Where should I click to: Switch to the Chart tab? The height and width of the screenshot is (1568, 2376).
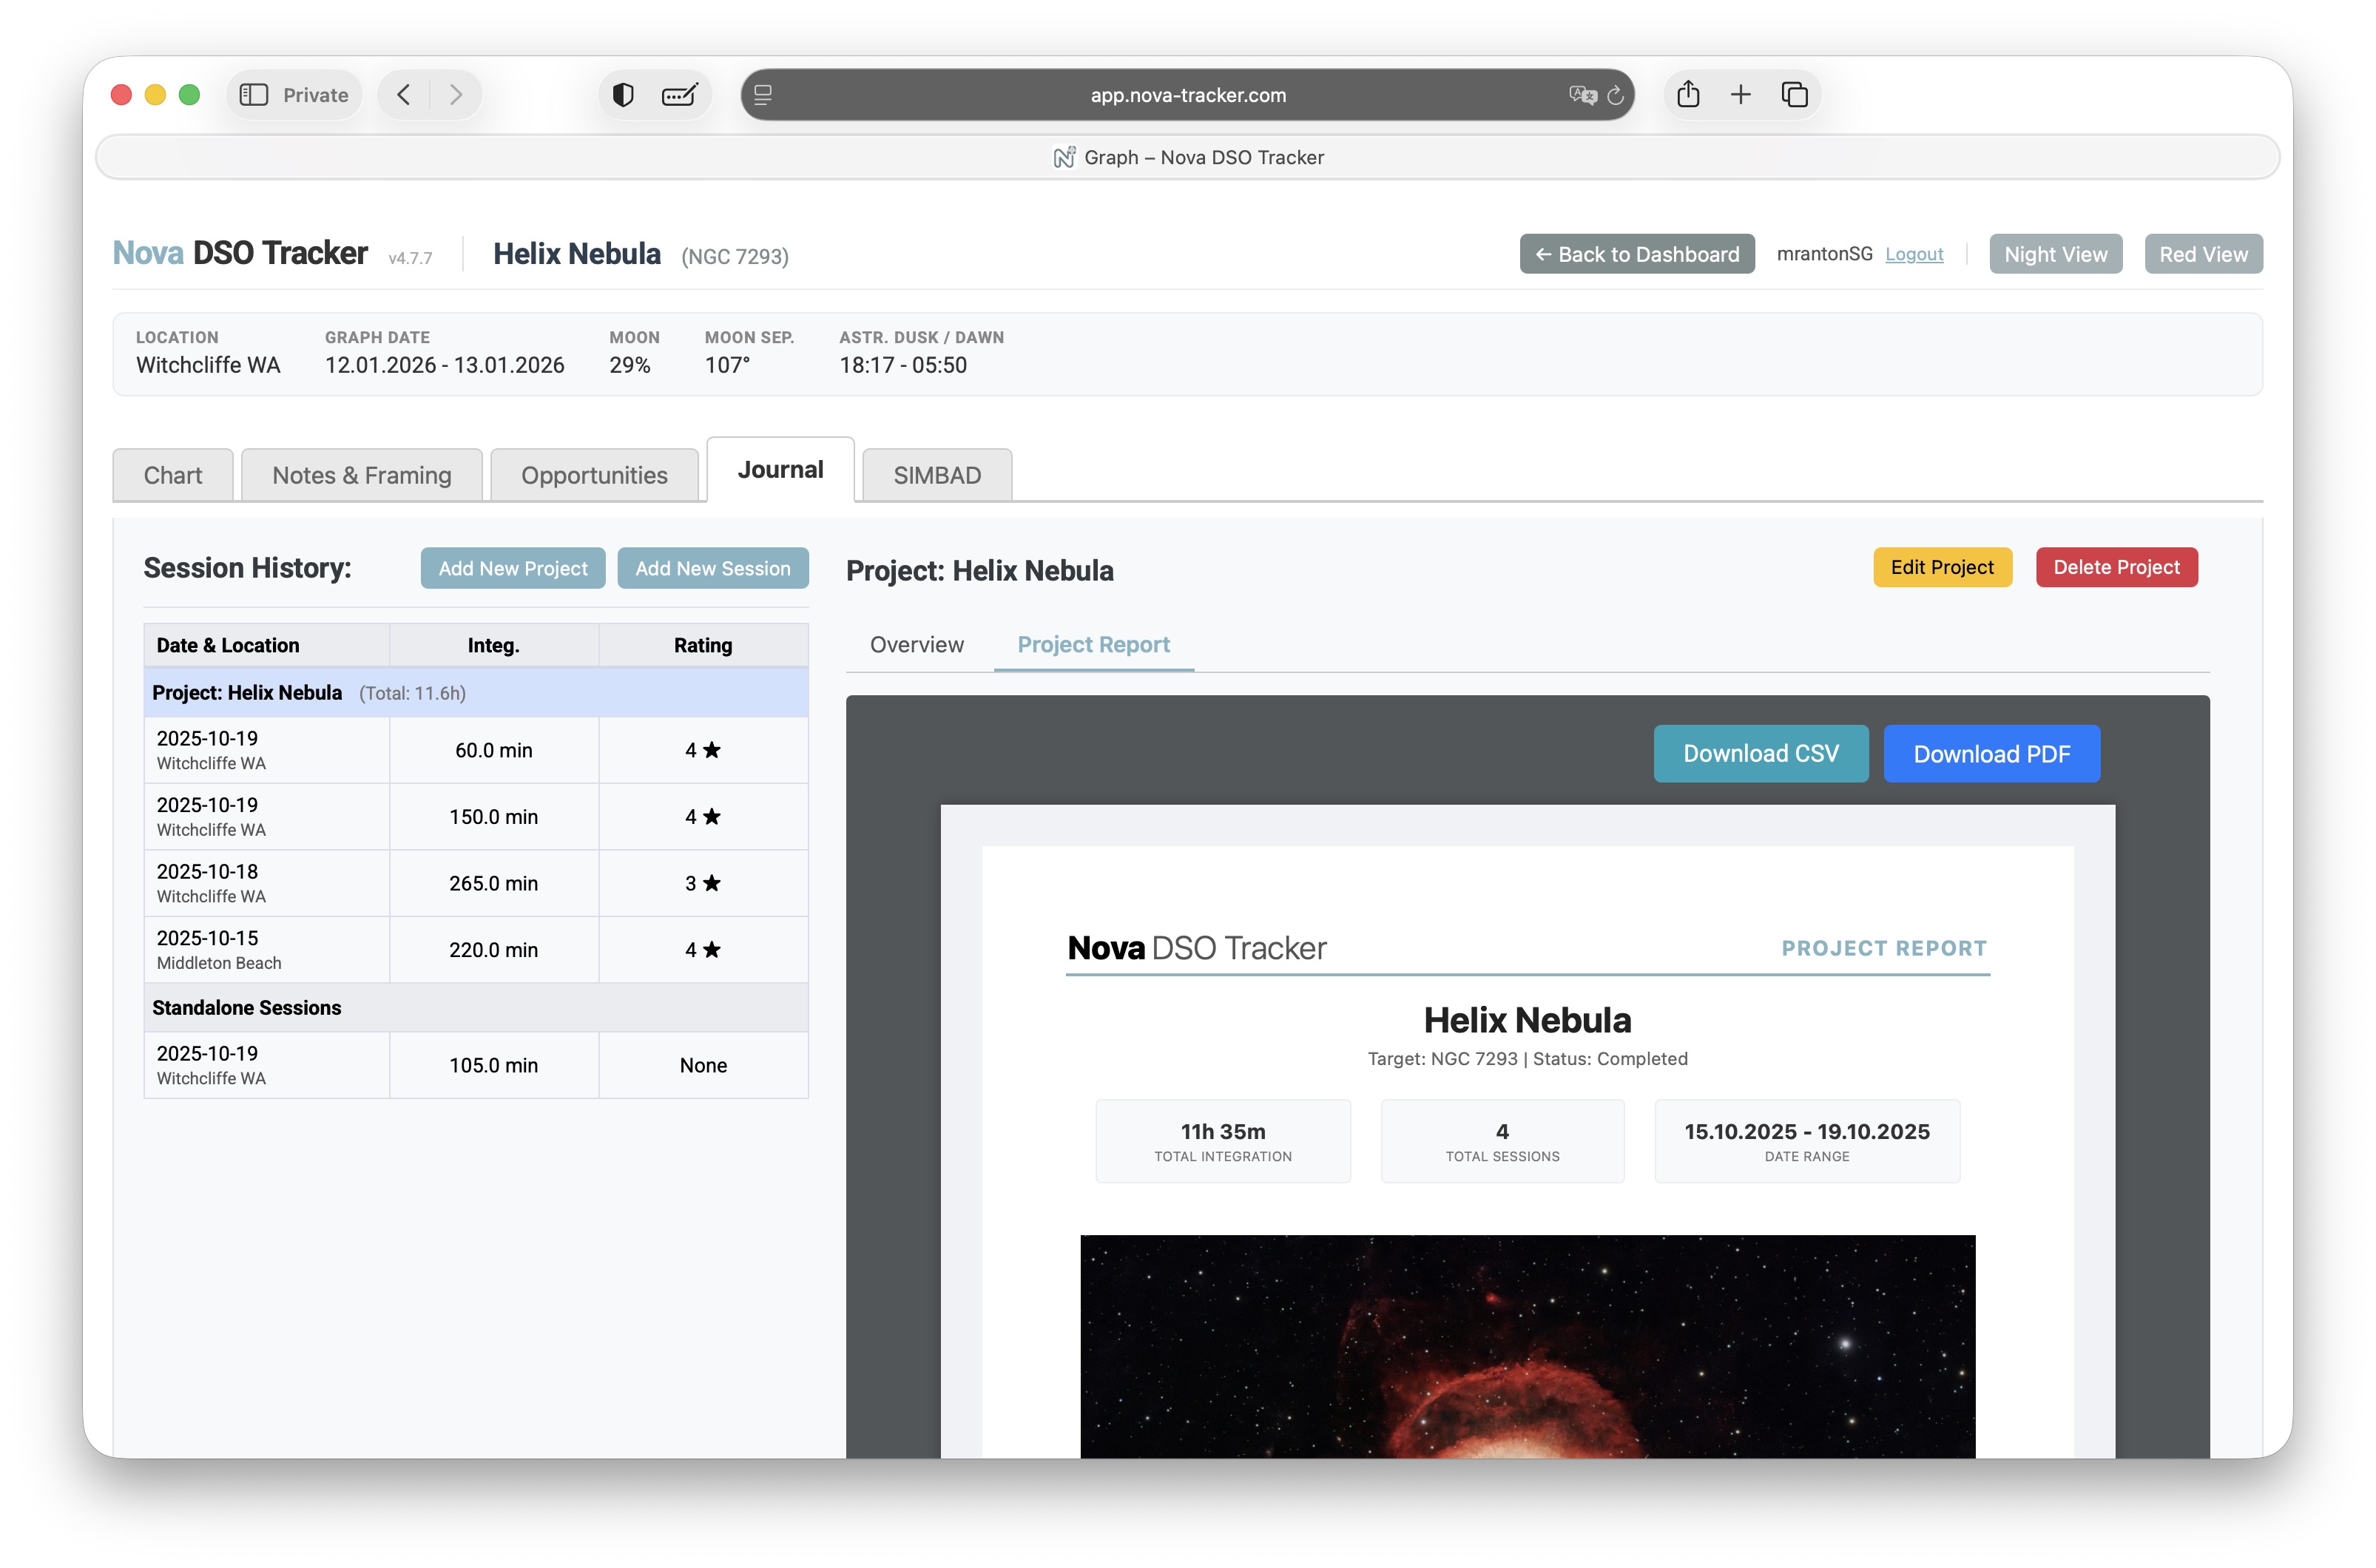(x=173, y=475)
